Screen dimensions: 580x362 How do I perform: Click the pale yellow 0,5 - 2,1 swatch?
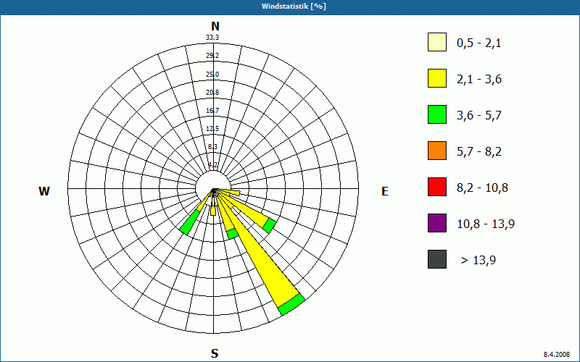[437, 42]
